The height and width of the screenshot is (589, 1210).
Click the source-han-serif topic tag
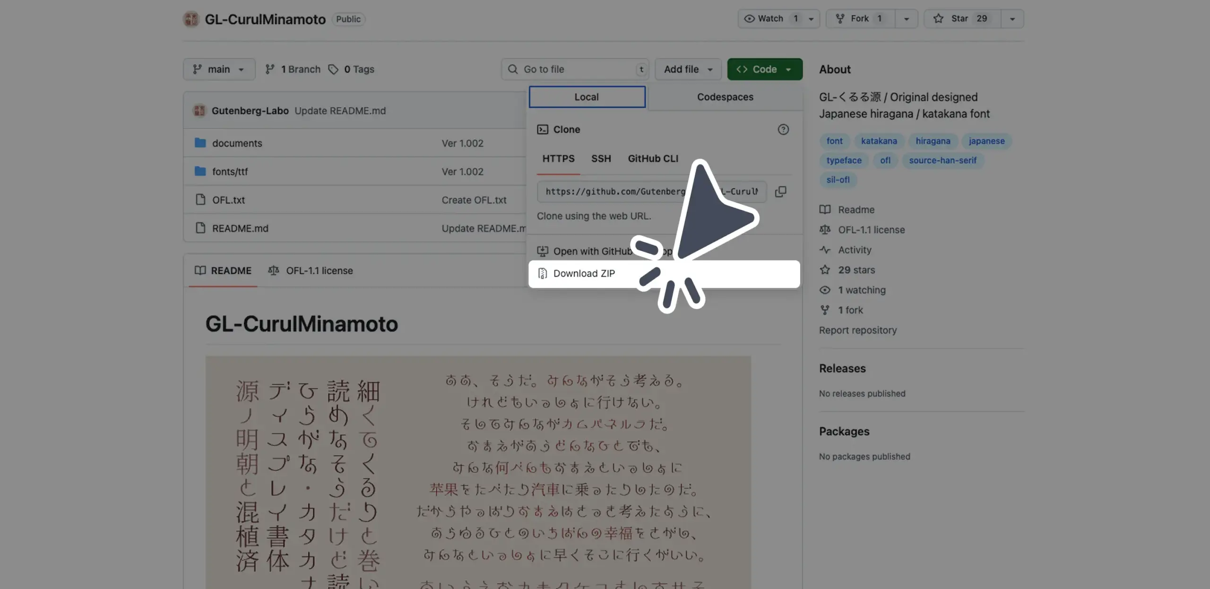click(x=942, y=160)
